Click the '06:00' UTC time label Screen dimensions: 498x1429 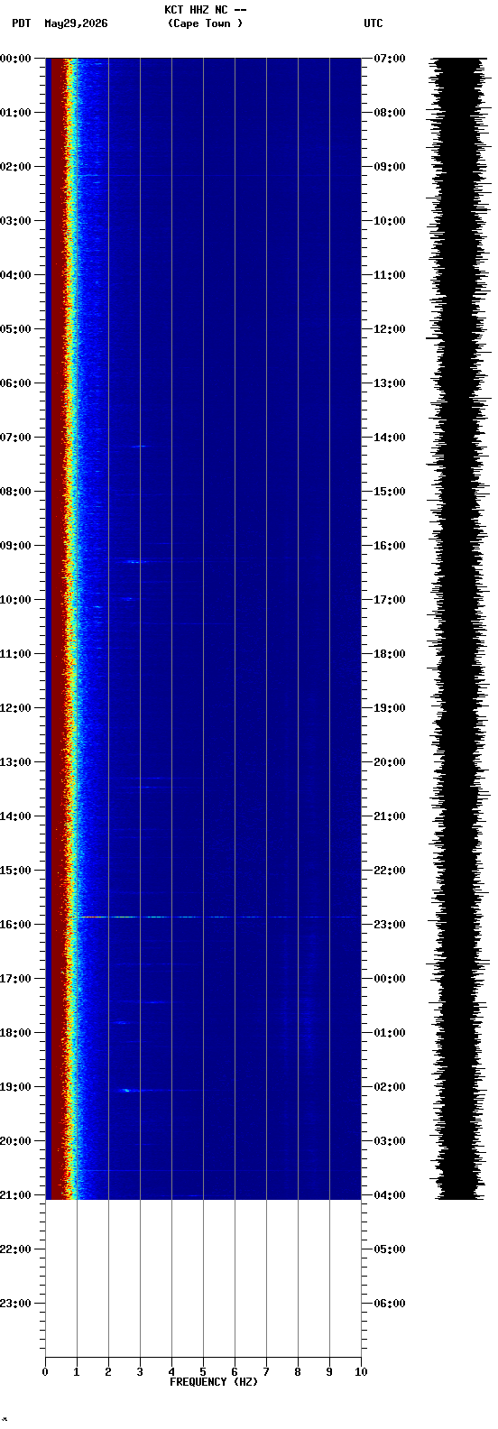pos(390,1304)
